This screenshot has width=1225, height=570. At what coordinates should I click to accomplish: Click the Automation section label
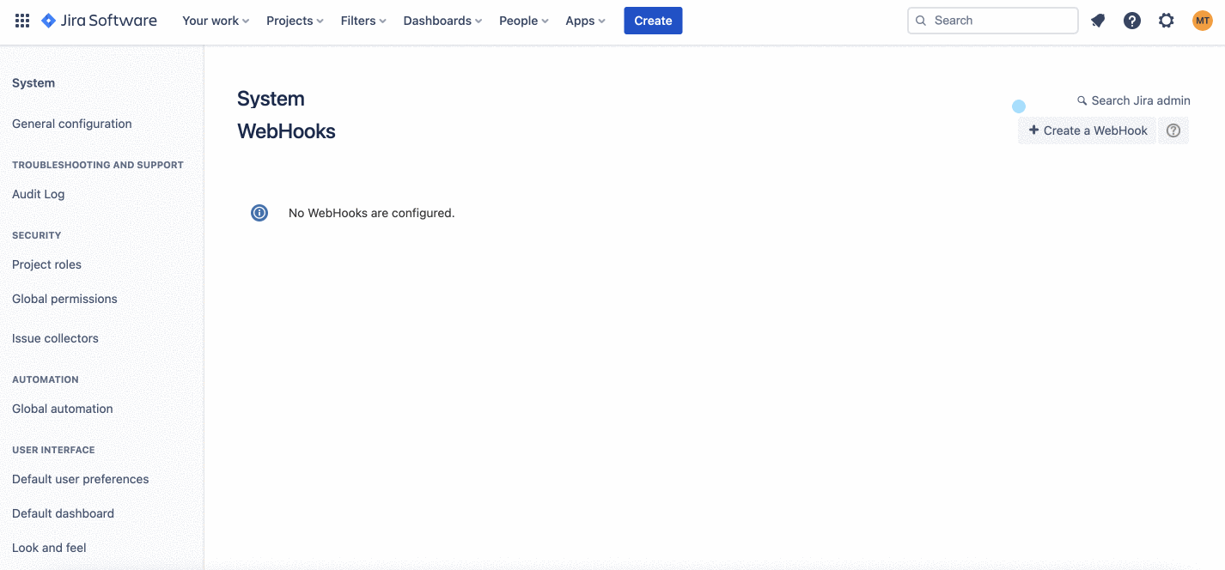46,379
